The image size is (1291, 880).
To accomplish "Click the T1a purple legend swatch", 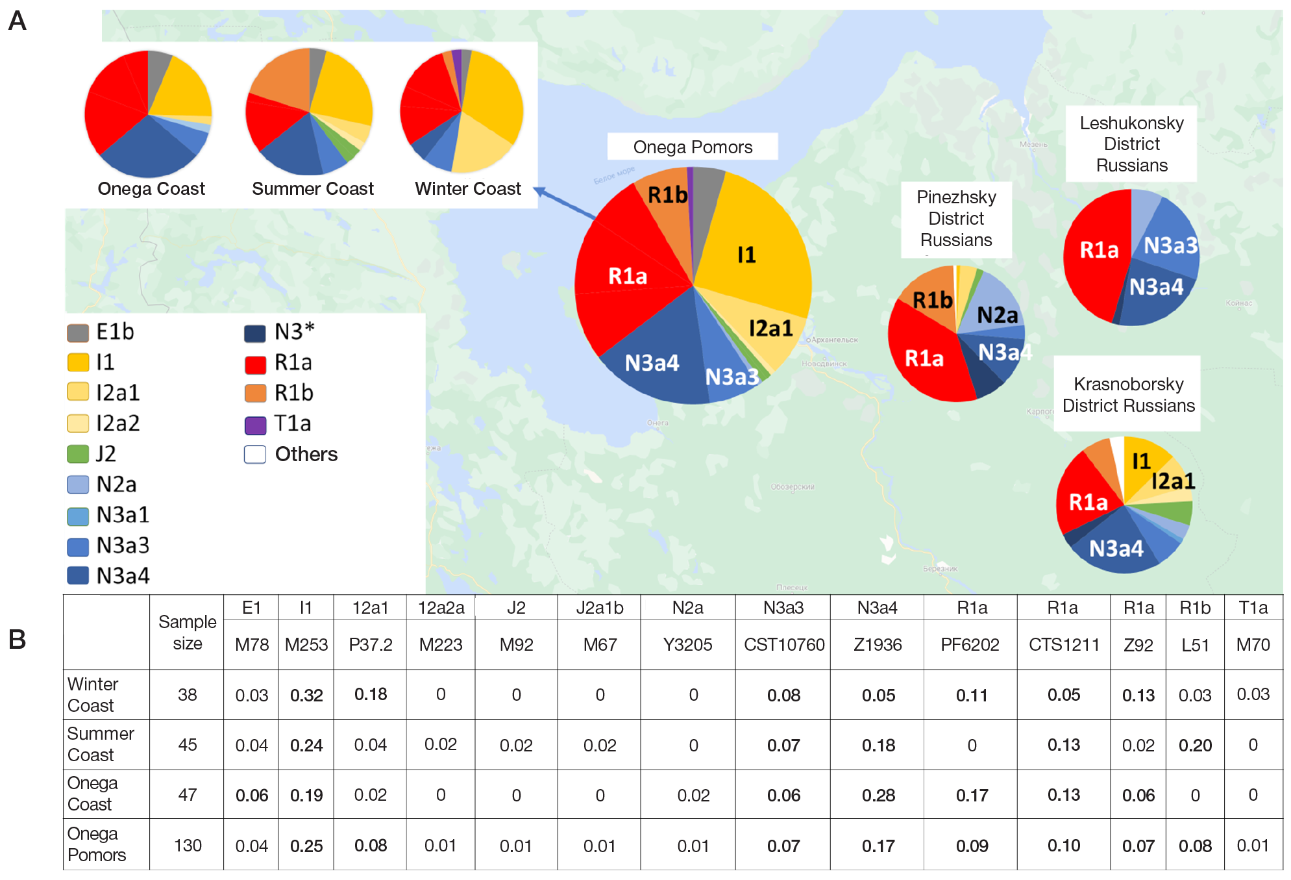I will coord(255,425).
